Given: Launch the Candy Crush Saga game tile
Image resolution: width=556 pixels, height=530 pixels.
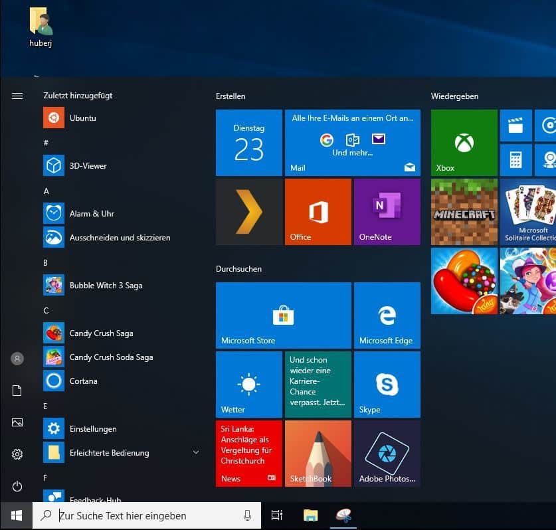Looking at the screenshot, I should (464, 281).
